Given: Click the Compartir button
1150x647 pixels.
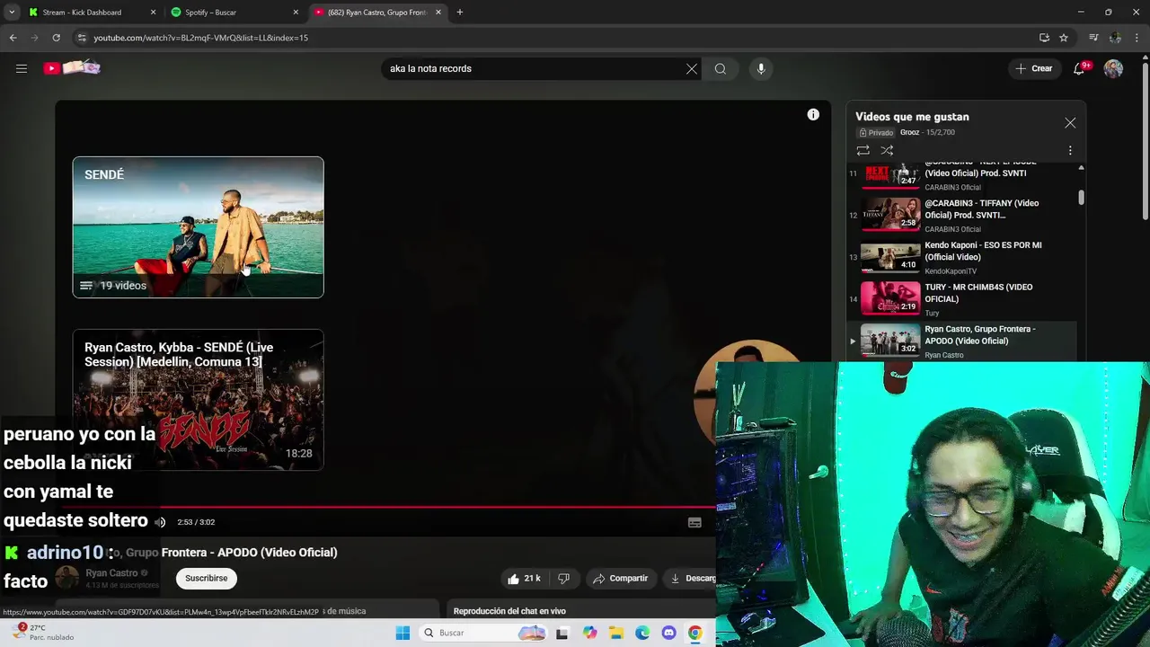Looking at the screenshot, I should (x=620, y=578).
